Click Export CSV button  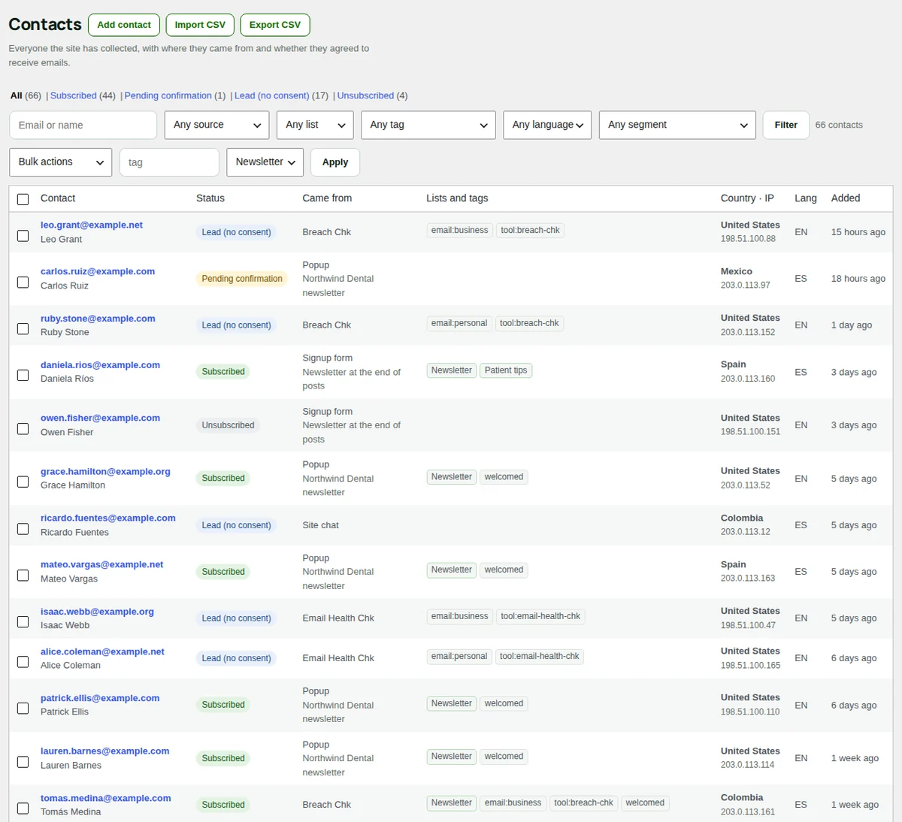275,25
